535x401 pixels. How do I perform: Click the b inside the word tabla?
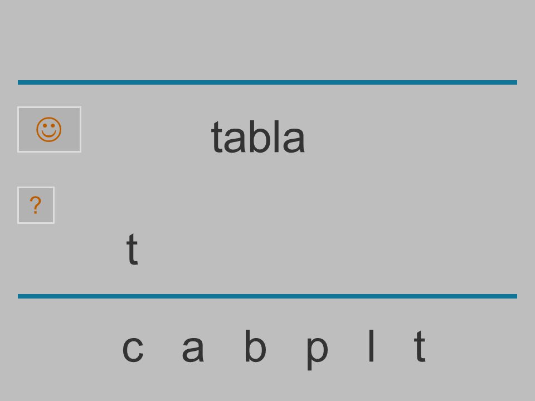click(x=260, y=137)
